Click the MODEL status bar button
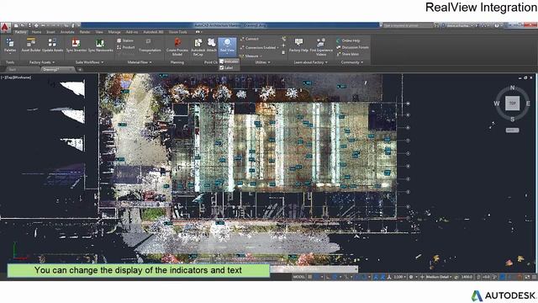The height and width of the screenshot is (303, 538). (298, 277)
